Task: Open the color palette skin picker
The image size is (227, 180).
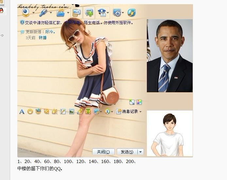Action: coord(139,102)
